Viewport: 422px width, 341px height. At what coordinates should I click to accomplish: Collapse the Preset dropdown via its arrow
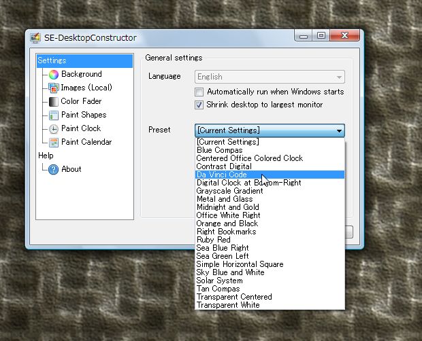point(339,130)
